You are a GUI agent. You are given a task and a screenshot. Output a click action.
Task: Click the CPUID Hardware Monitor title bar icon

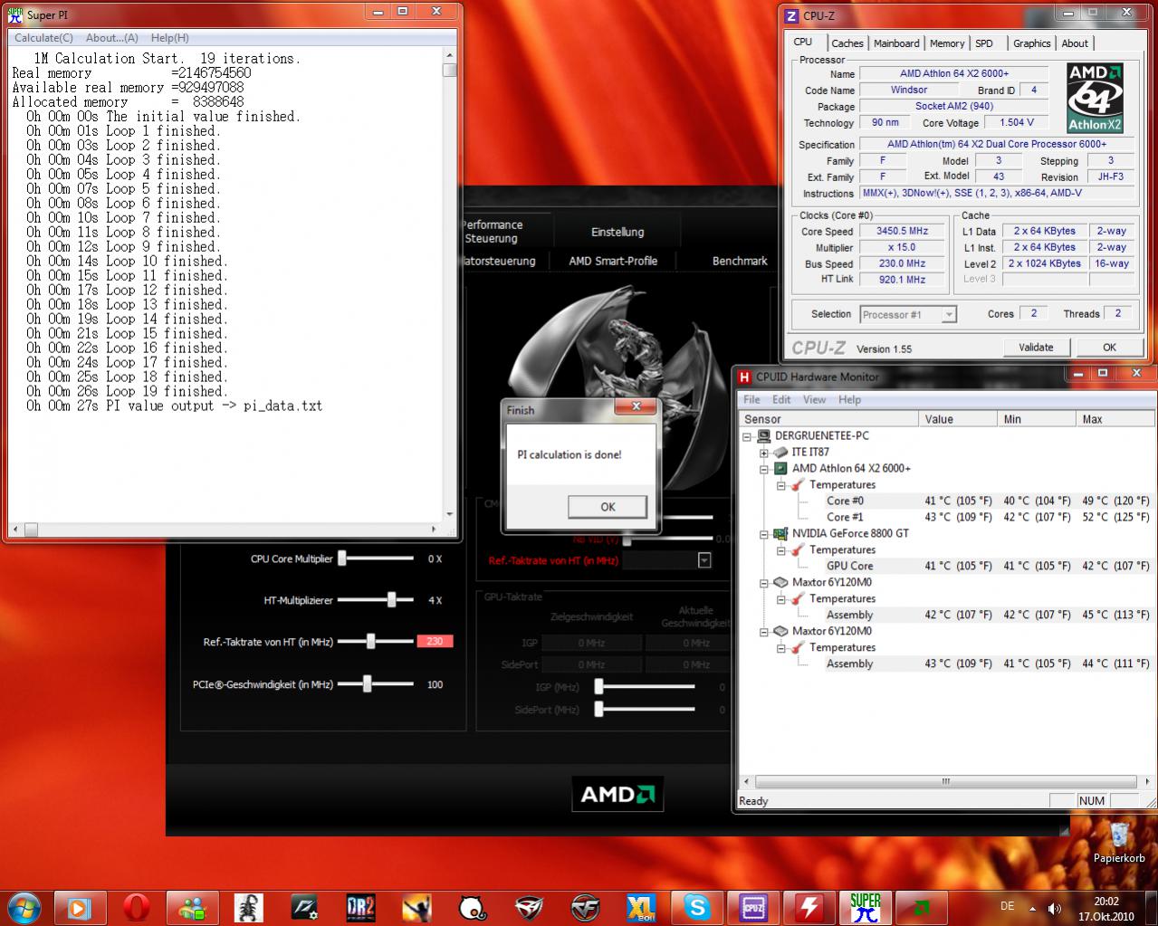pyautogui.click(x=744, y=377)
